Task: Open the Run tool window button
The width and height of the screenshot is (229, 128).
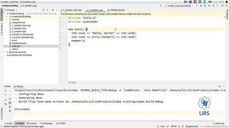Action: [9, 123]
